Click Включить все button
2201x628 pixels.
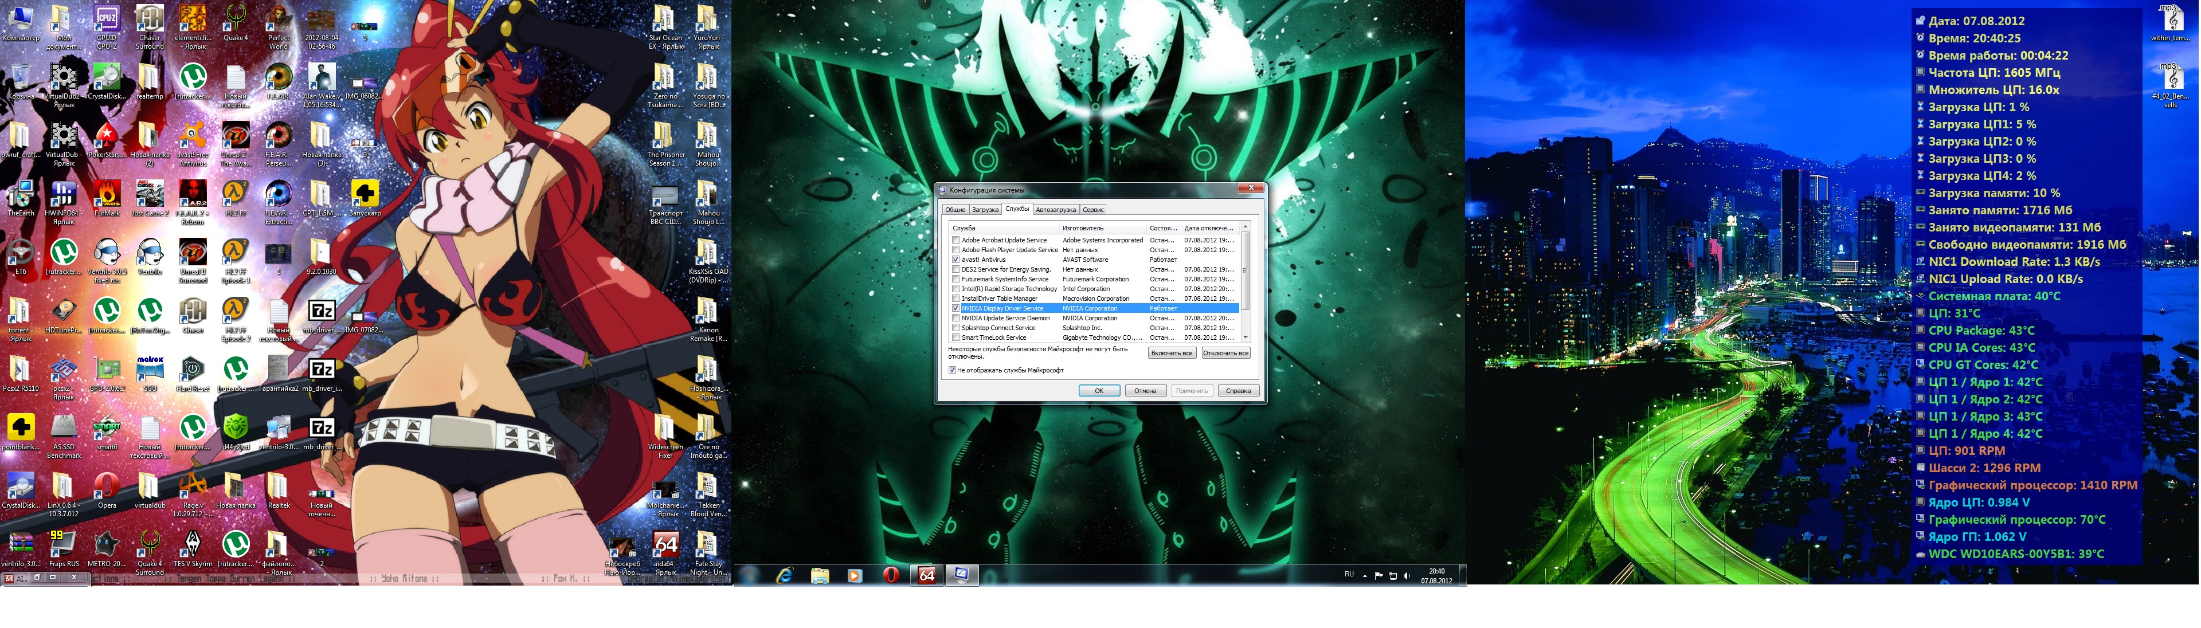1172,353
